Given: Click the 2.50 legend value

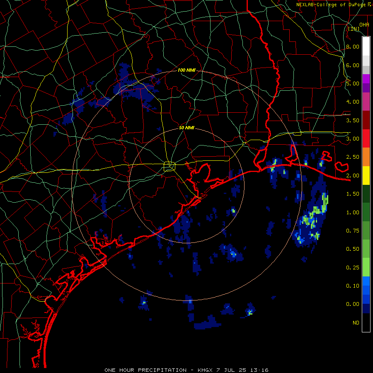Looking at the screenshot, I should point(353,157).
